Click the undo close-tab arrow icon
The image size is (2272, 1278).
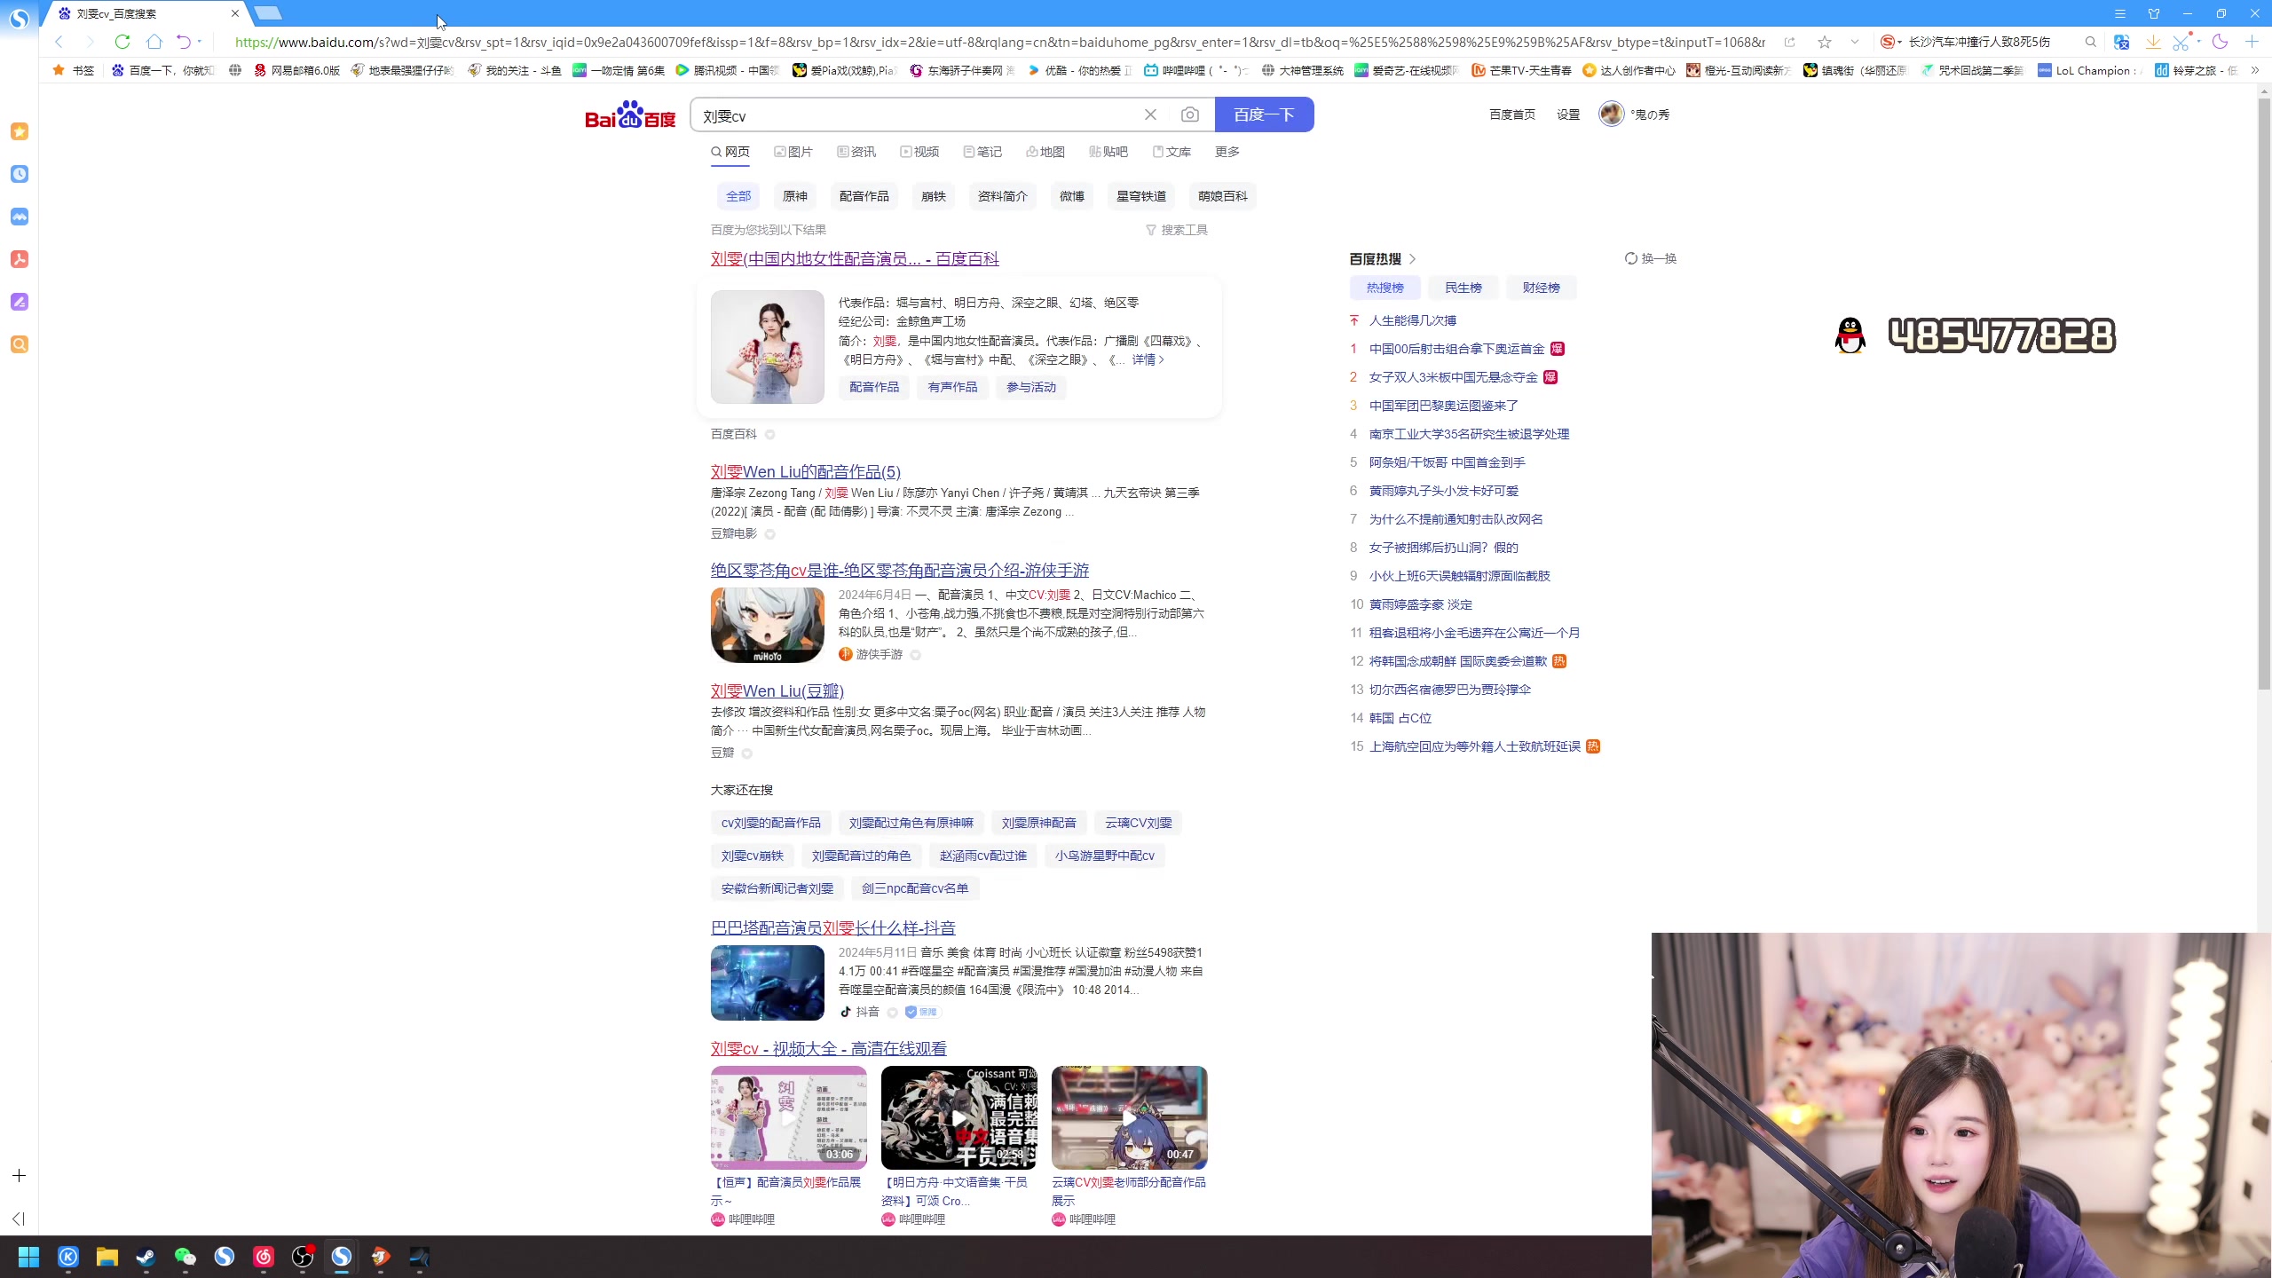click(183, 42)
